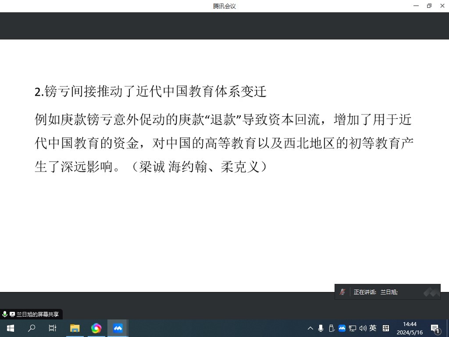Click the Tencent Meeting logo in speaker panel
This screenshot has height=337, width=449.
(x=431, y=292)
